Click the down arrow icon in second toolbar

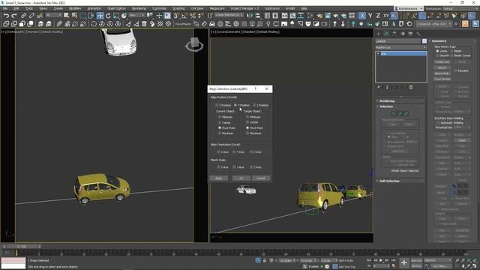click(343, 23)
